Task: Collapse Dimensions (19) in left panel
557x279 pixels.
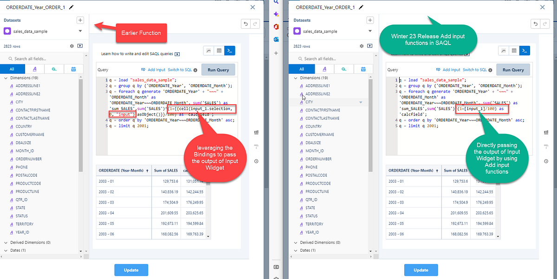Action: point(6,78)
